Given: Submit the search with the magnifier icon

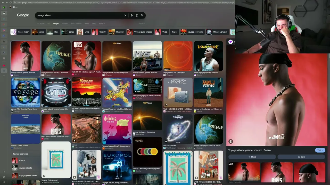Looking at the screenshot, I should coord(142,15).
